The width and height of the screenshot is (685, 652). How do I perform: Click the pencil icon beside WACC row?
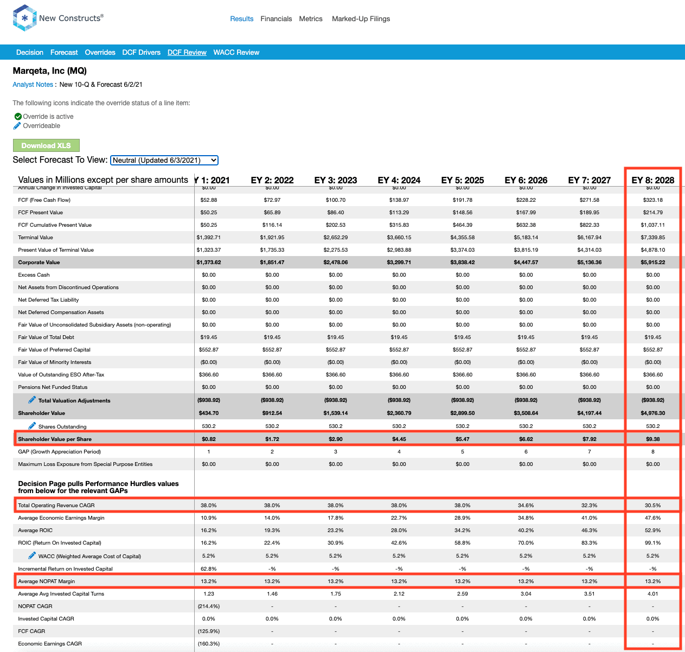point(32,555)
